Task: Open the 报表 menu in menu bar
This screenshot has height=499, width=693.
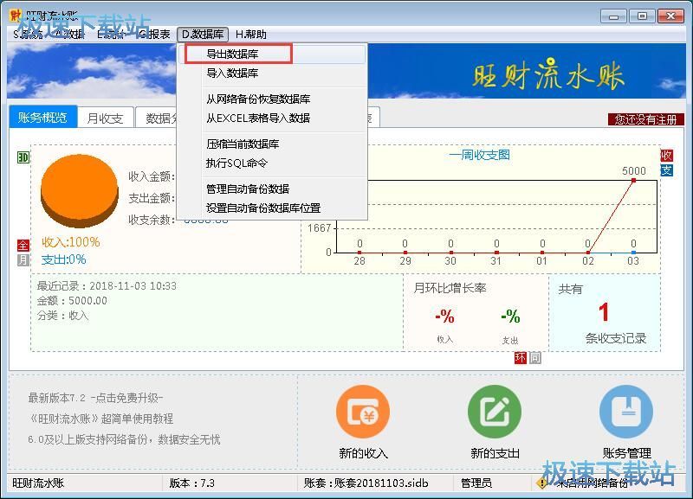Action: tap(154, 35)
